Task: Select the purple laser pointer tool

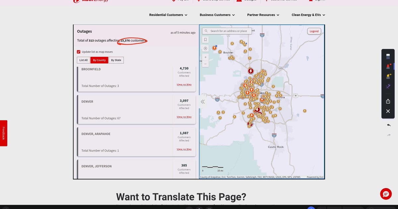Action: pos(388,86)
